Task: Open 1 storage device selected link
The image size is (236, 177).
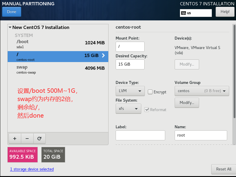Action: pyautogui.click(x=32, y=169)
